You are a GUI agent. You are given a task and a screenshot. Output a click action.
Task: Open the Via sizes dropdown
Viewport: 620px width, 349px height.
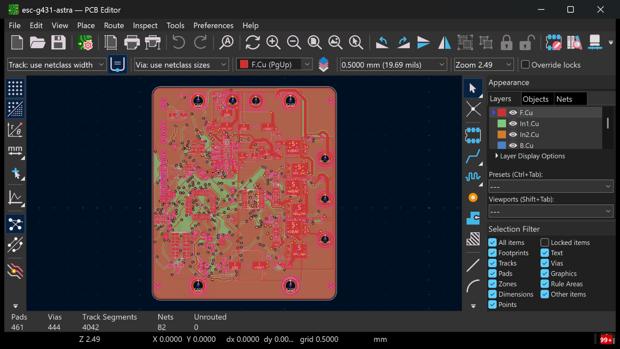[x=182, y=65]
